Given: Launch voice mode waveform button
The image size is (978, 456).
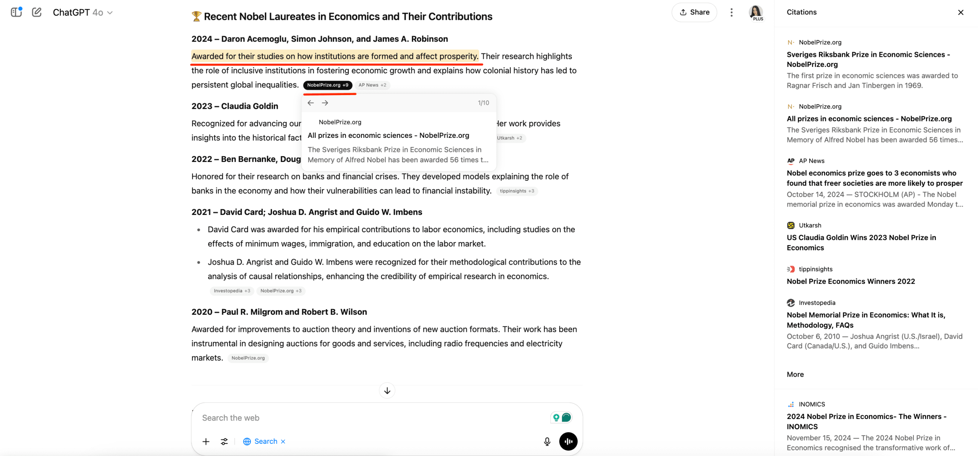Looking at the screenshot, I should coord(568,441).
